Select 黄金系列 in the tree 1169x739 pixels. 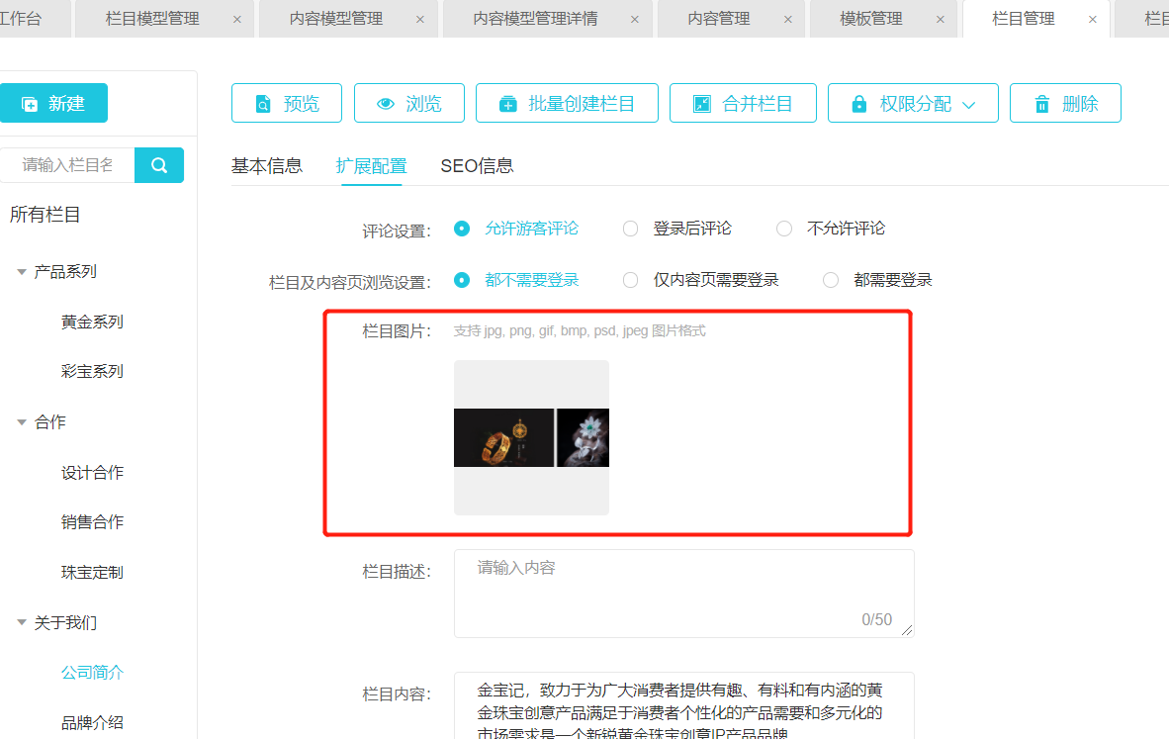pos(92,323)
